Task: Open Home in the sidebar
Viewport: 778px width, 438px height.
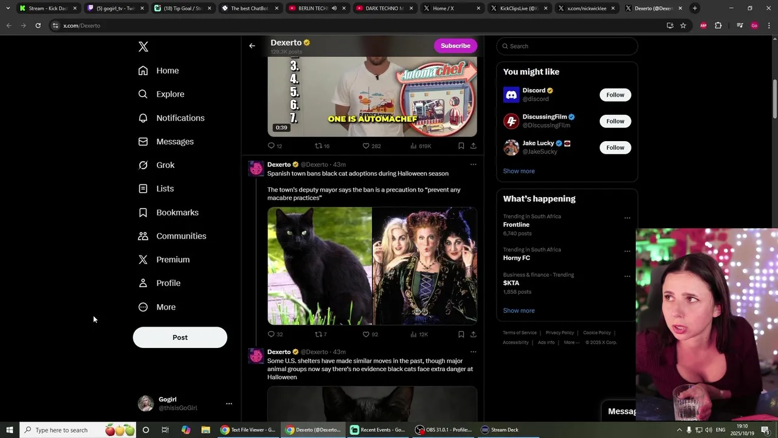Action: (x=159, y=71)
